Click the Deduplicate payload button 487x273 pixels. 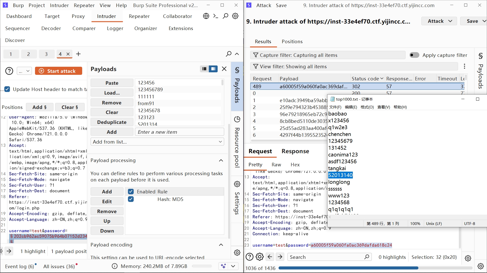(x=112, y=122)
